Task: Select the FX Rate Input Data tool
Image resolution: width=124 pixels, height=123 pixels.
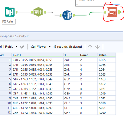Action: [x=10, y=12]
